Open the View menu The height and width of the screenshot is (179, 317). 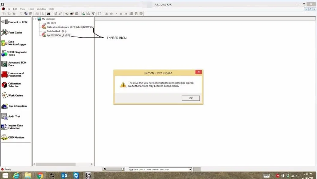[x=23, y=9]
